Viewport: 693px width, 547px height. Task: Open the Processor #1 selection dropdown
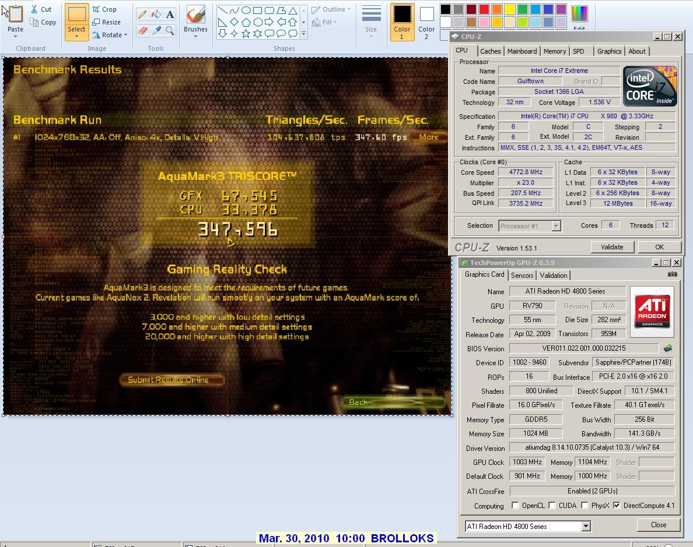(x=556, y=226)
